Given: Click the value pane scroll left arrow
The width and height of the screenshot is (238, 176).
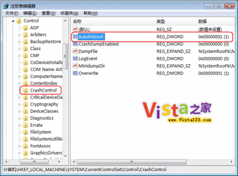Looking at the screenshot, I should pos(74,162).
